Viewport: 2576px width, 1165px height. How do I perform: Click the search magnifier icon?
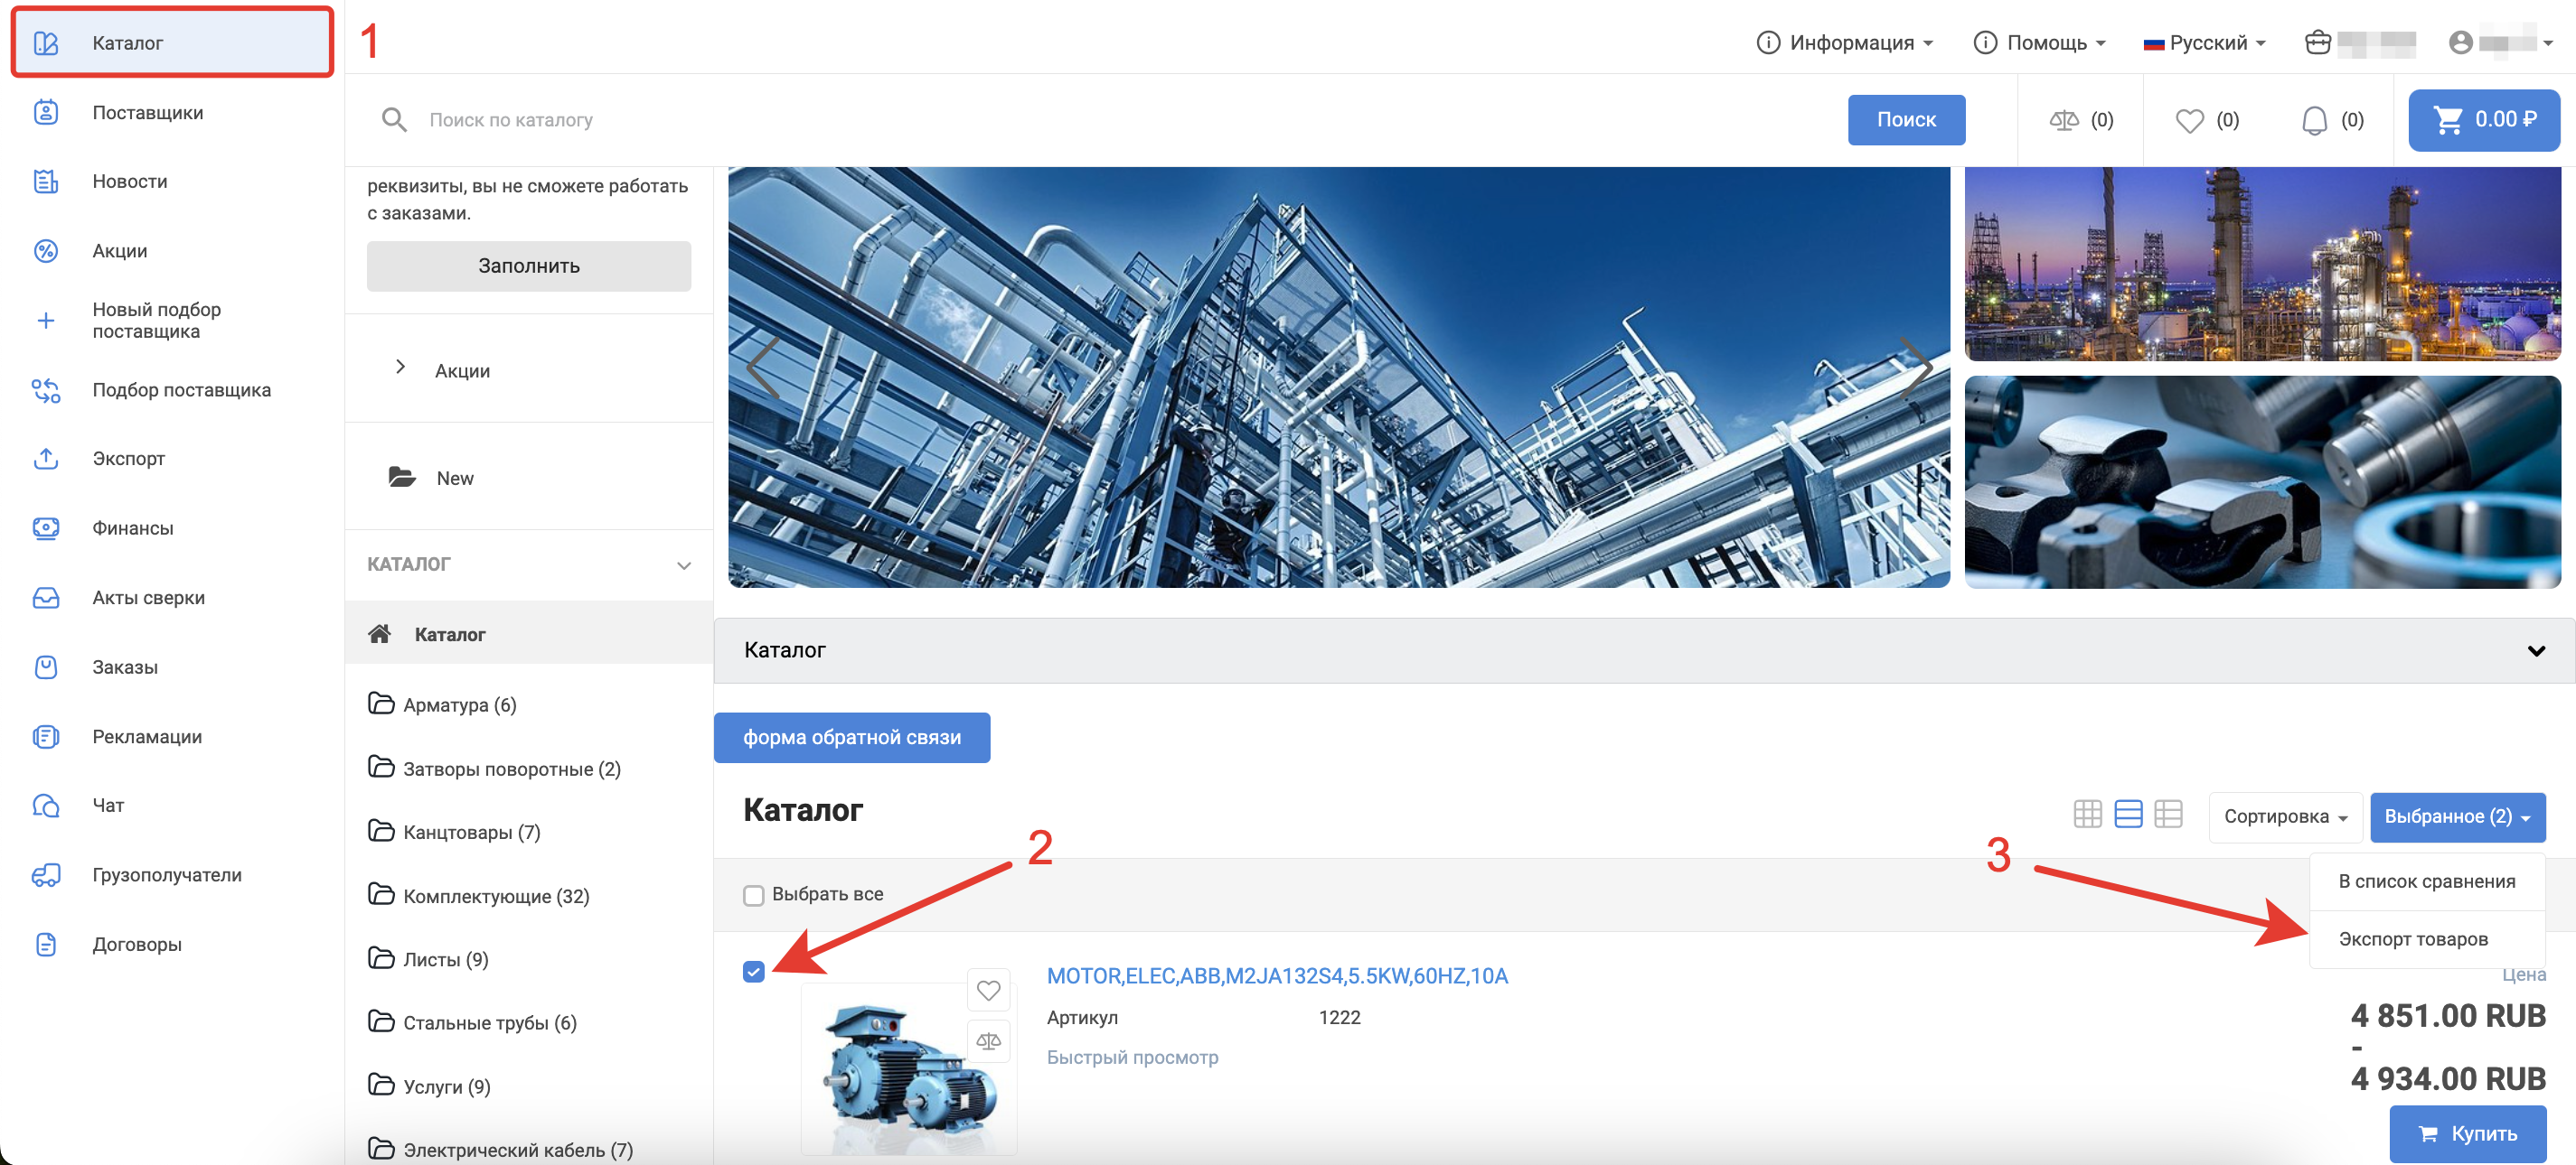pyautogui.click(x=394, y=120)
